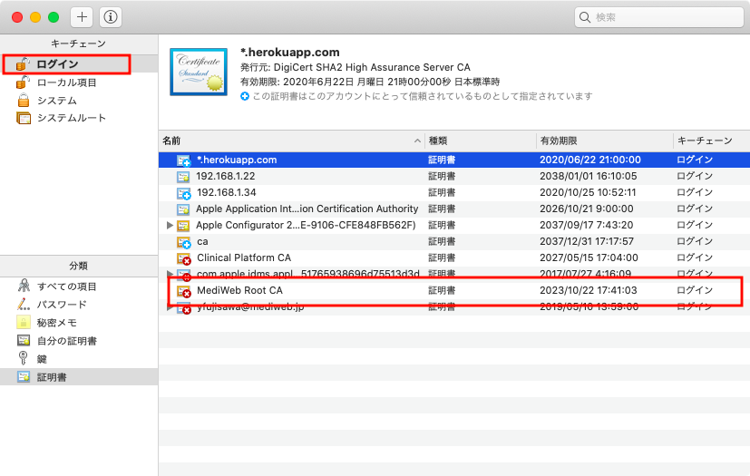
Task: Click certificate icon of *.herokuapp.com row
Action: [184, 160]
